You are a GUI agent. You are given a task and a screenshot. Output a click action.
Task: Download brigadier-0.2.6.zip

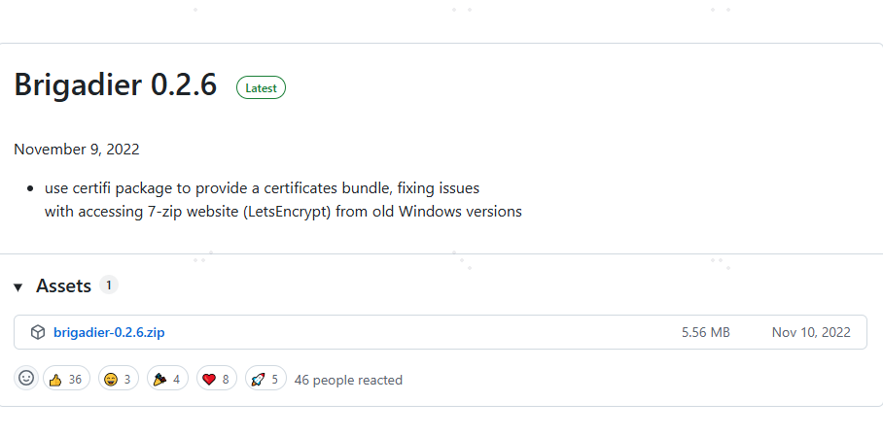pos(109,332)
